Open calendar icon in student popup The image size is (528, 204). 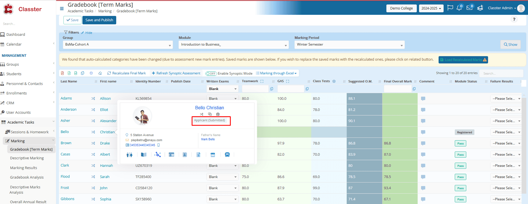tap(213, 155)
